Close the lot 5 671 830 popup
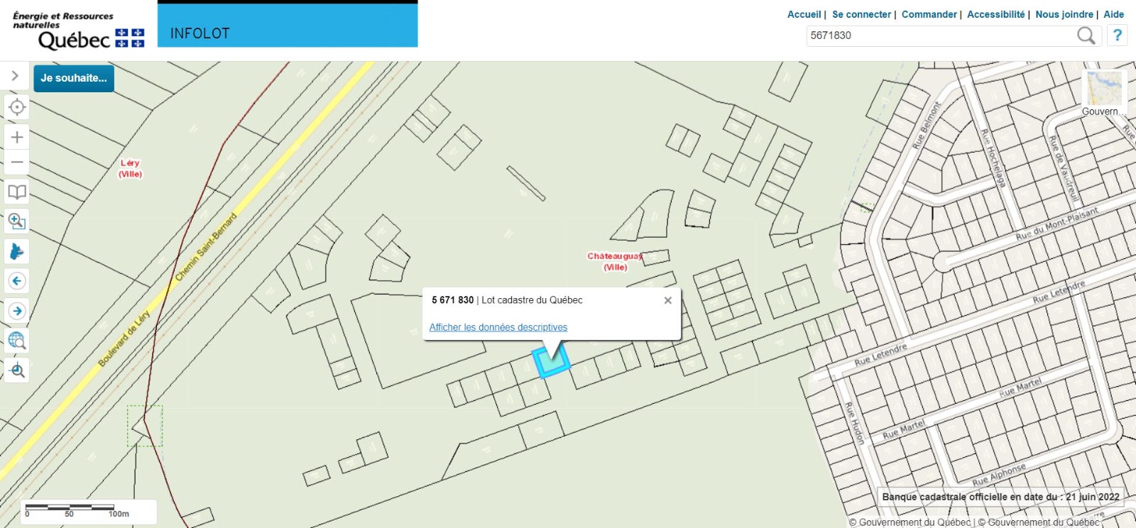 pos(667,300)
